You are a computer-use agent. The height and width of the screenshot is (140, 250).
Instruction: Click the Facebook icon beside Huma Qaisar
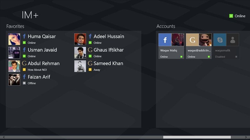pos(24,36)
